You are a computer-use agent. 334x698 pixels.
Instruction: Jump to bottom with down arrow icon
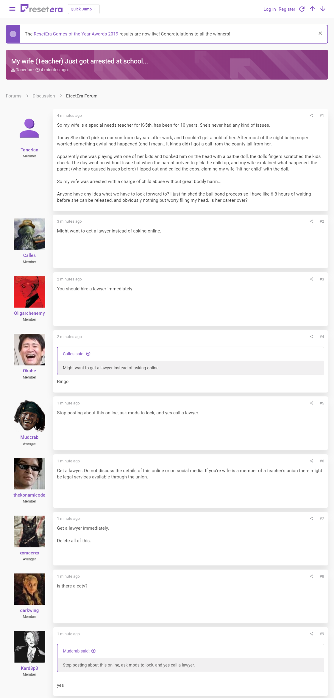coord(323,9)
